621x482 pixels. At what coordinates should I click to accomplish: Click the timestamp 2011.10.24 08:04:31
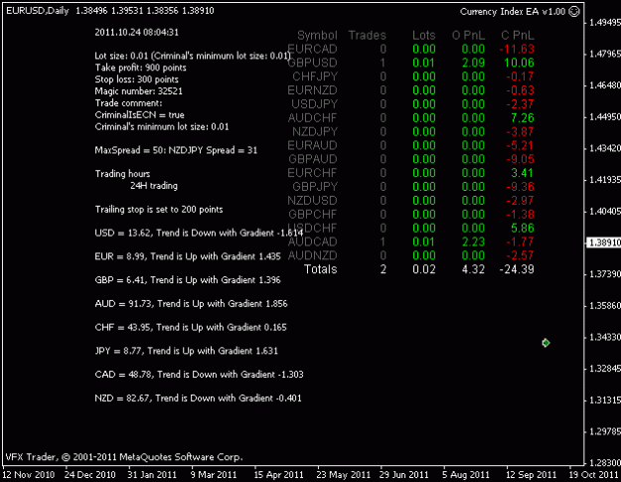[137, 32]
